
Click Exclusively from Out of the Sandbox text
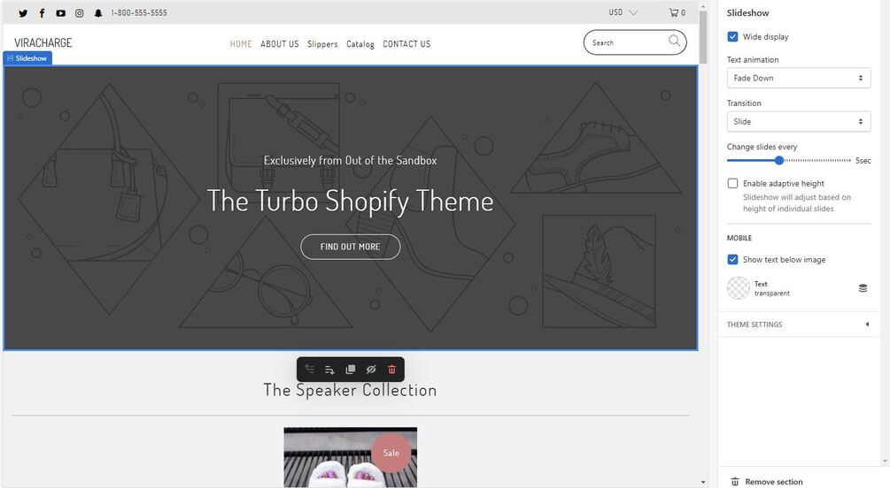[350, 160]
